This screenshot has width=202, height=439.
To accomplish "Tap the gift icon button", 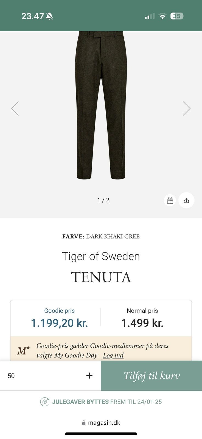I will [x=170, y=201].
